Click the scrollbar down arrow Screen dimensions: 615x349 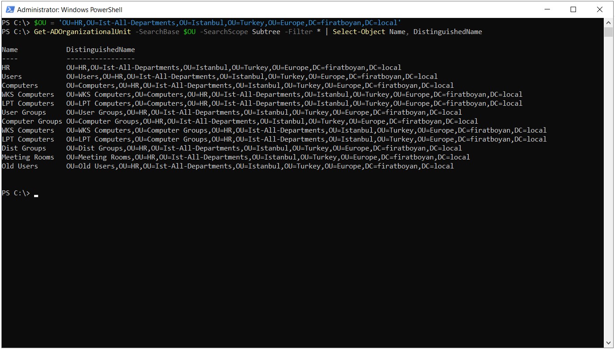[x=608, y=343]
